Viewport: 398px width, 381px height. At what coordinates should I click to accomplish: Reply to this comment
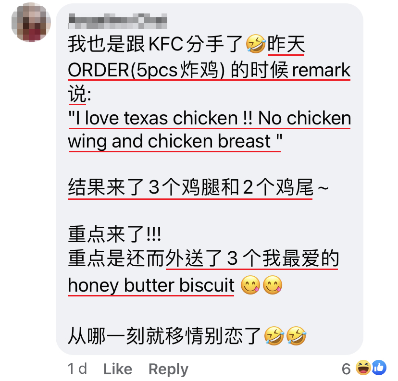pos(168,369)
